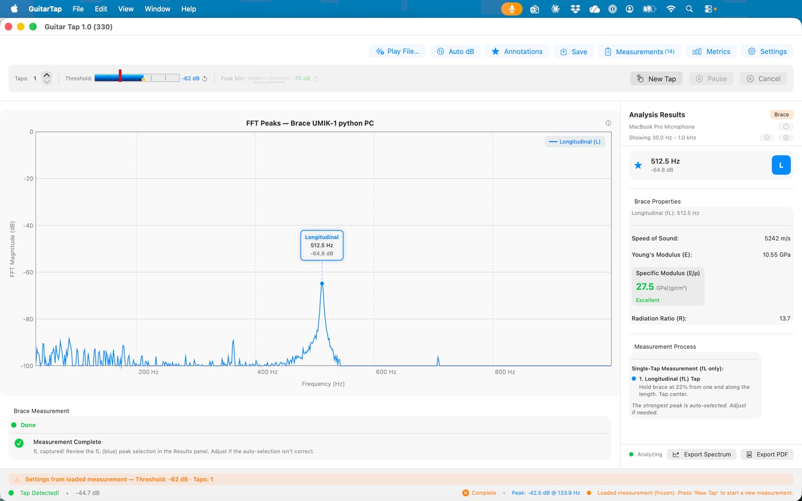Open Settings gear

767,52
